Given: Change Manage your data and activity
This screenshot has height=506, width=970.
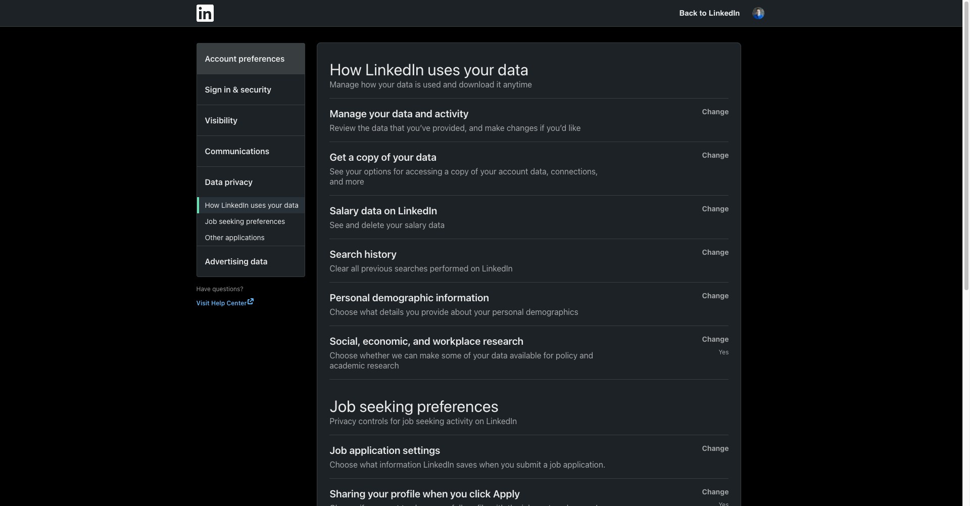Looking at the screenshot, I should click(x=715, y=112).
